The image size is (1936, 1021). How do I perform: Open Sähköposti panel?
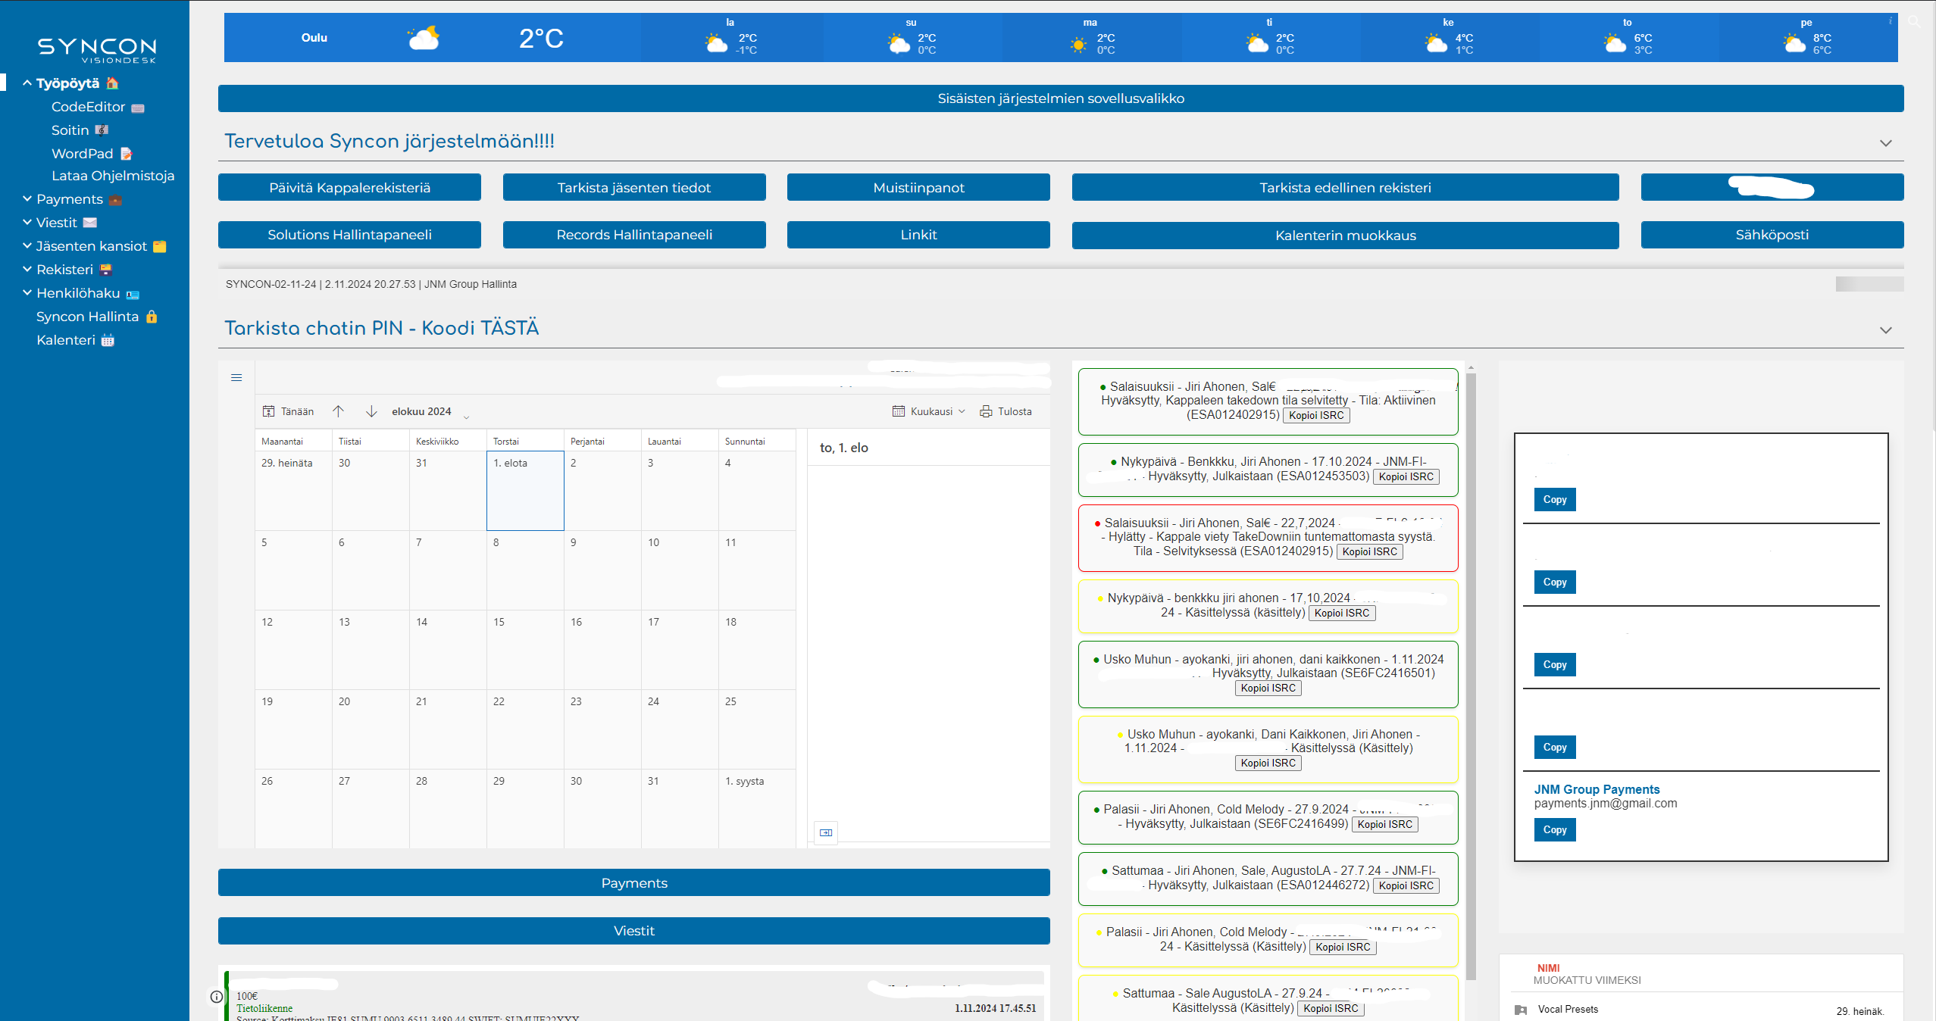1772,234
